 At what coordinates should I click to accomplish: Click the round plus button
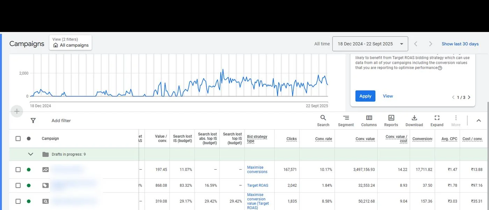click(x=17, y=112)
